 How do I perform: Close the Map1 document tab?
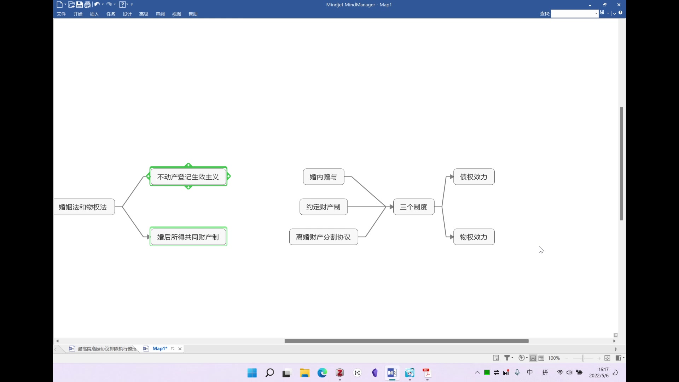180,349
